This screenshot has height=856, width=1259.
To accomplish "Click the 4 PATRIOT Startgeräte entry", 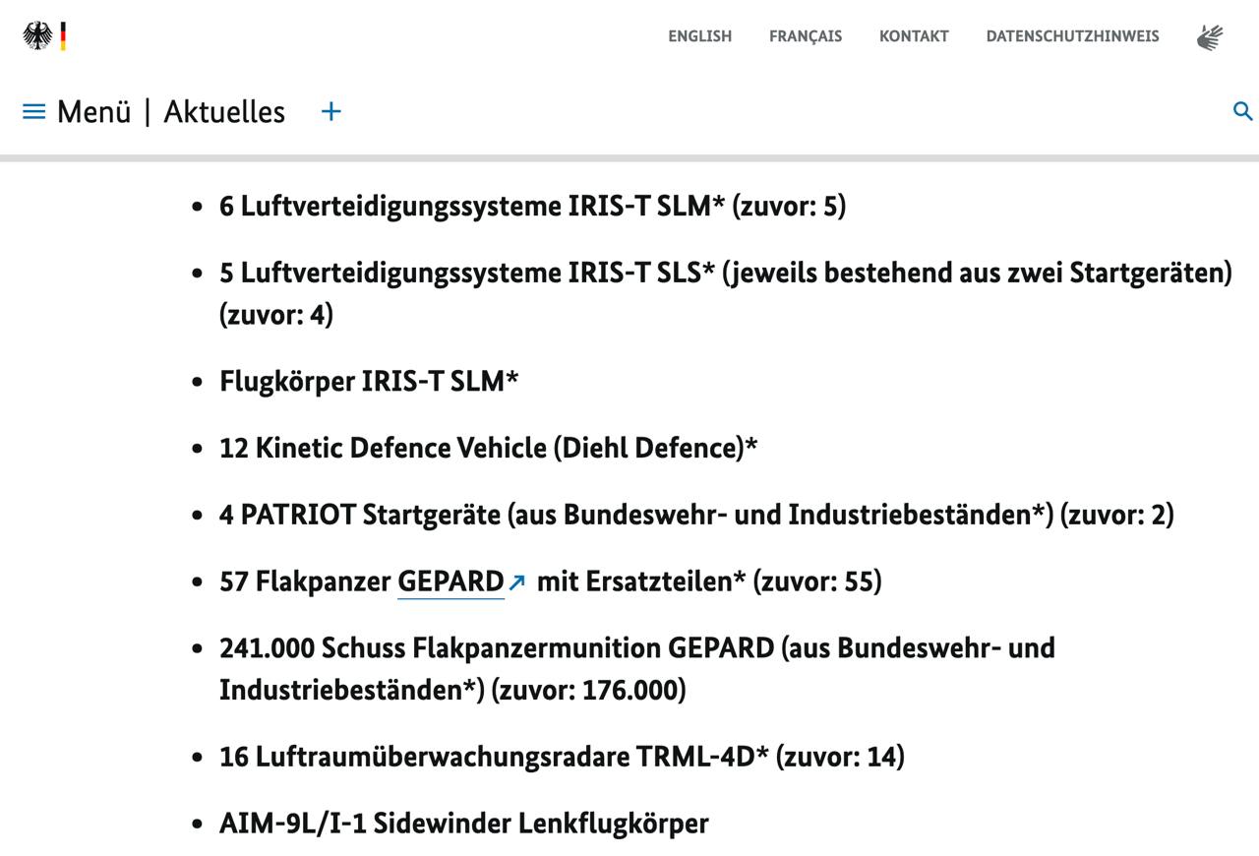I will (x=695, y=515).
